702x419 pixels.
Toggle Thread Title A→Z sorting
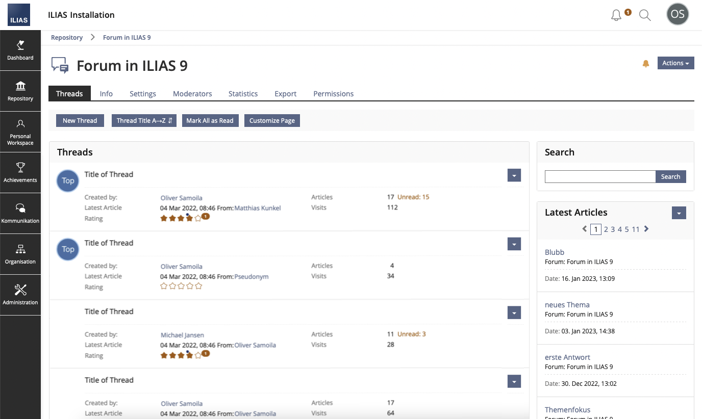tap(144, 121)
